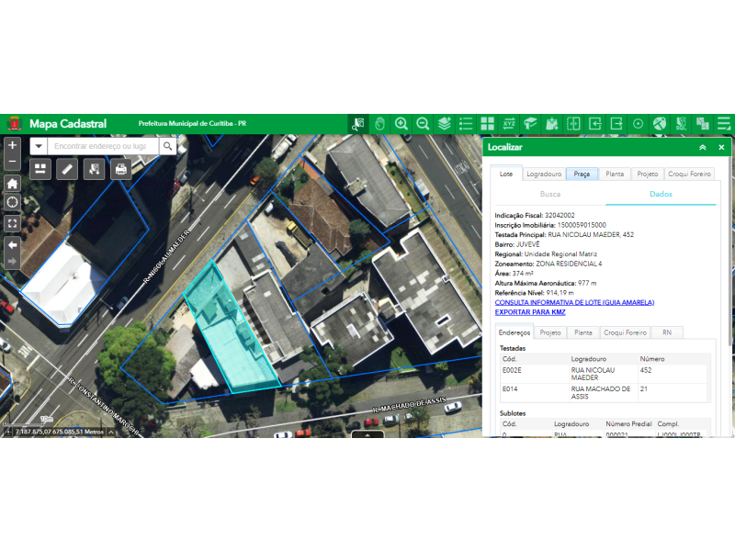This screenshot has width=735, height=551.
Task: Select the Endereços tab
Action: pos(514,332)
